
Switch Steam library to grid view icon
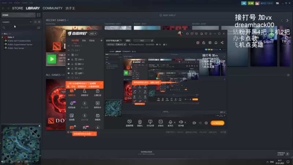[x=38, y=15]
